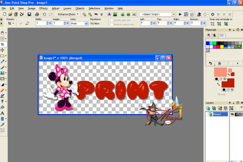Run the selected script with the play icon
This screenshot has height=162, width=243.
tap(180, 14)
